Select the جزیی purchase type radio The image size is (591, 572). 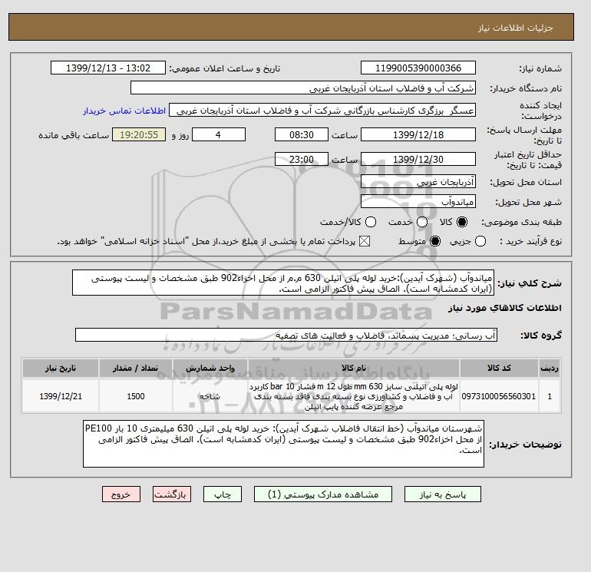480,241
